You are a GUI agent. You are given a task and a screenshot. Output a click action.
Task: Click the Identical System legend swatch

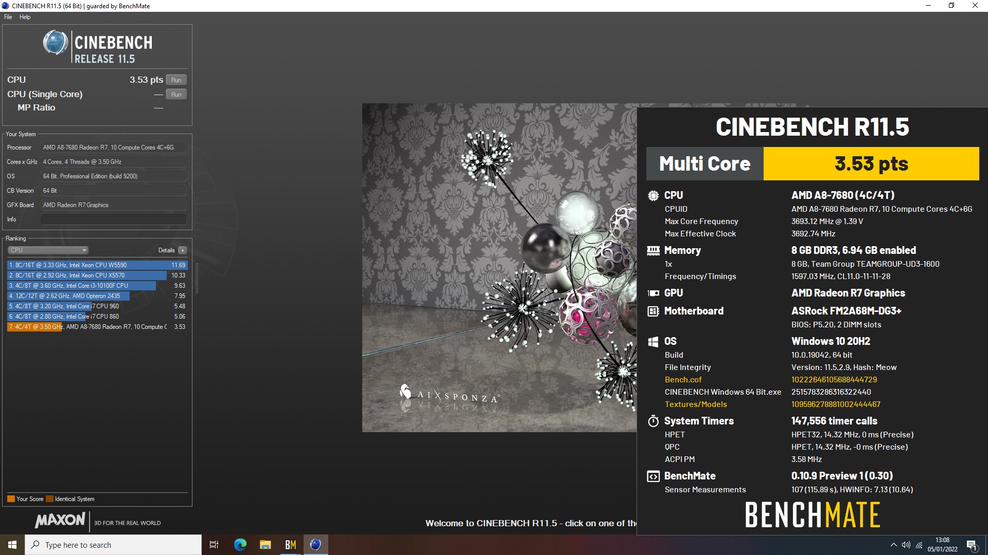pyautogui.click(x=49, y=499)
